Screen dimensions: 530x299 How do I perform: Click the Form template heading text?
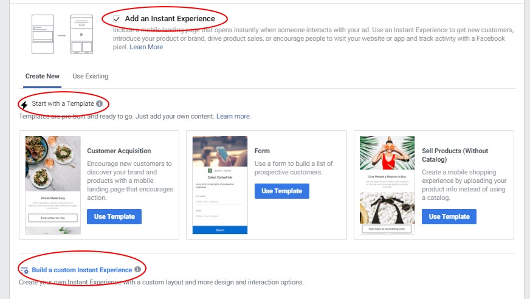coord(262,151)
